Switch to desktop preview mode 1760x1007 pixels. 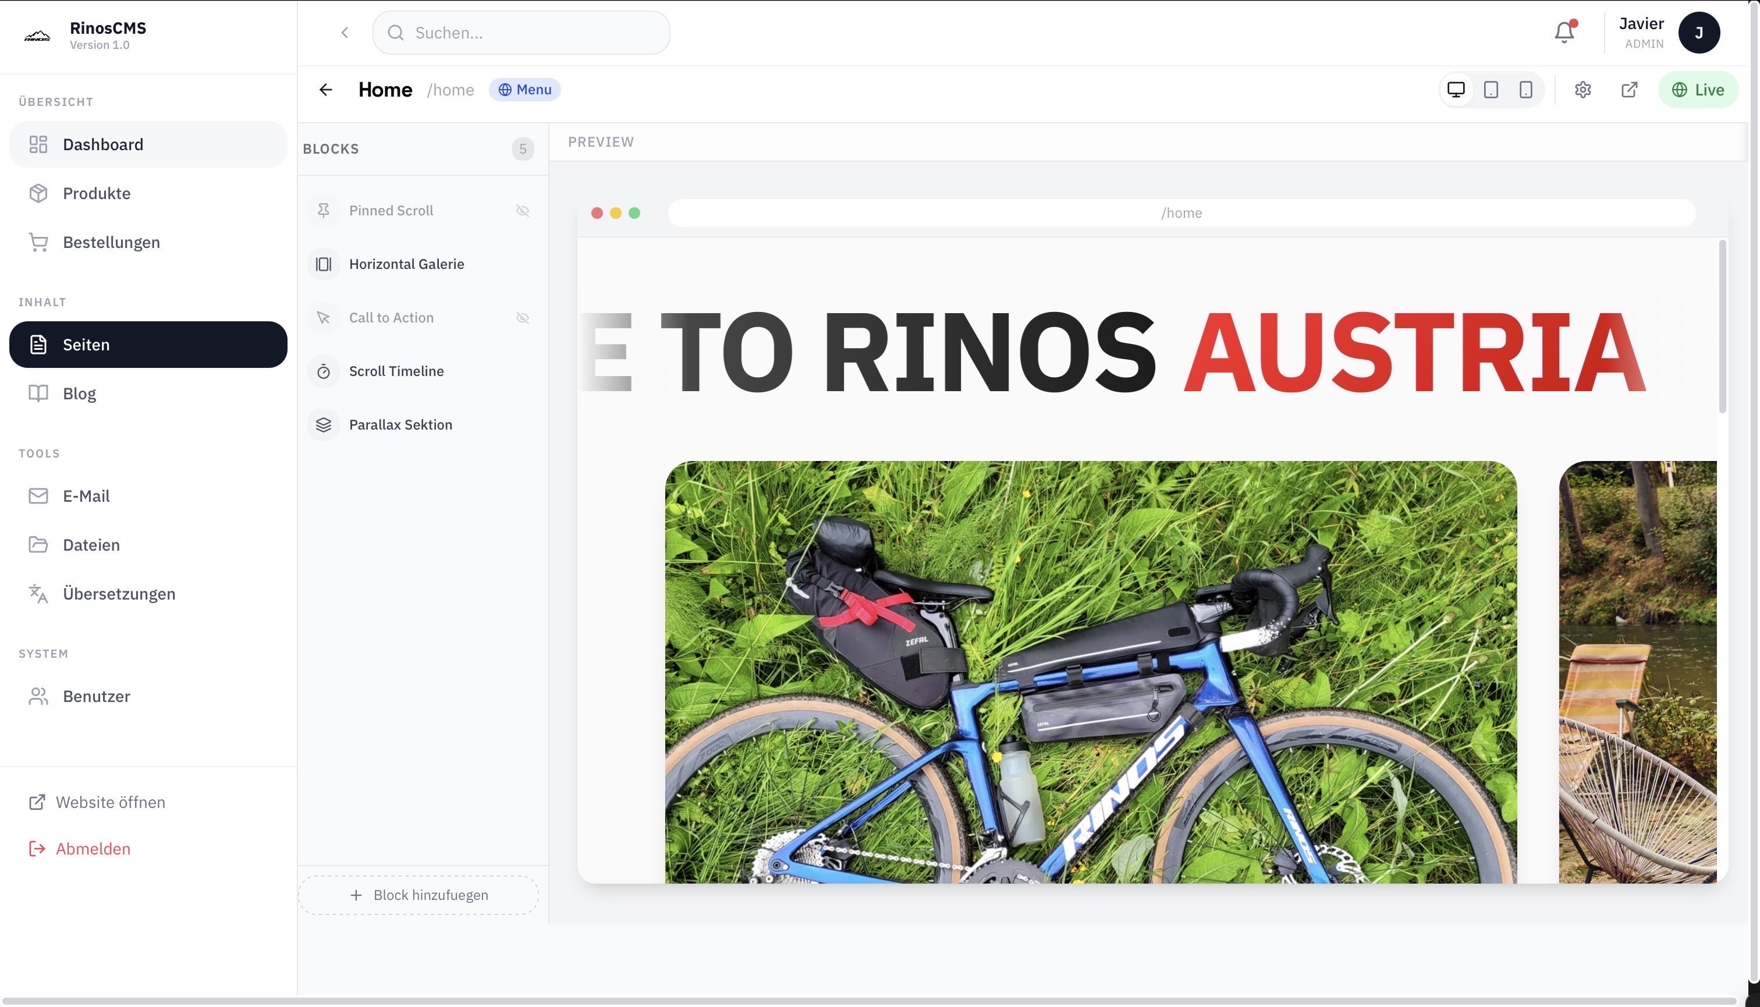[1456, 90]
